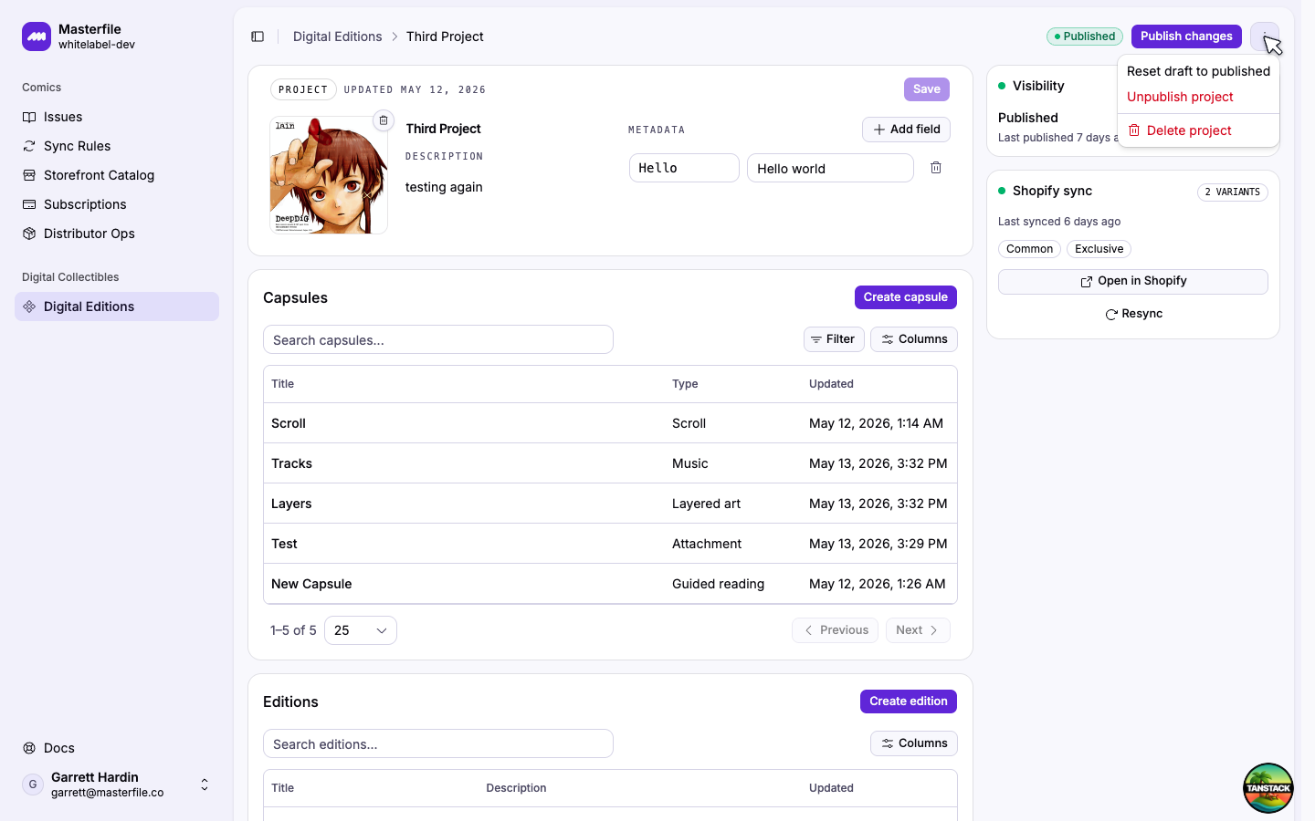
Task: Select Digital Editions in sidebar
Action: pos(117,307)
